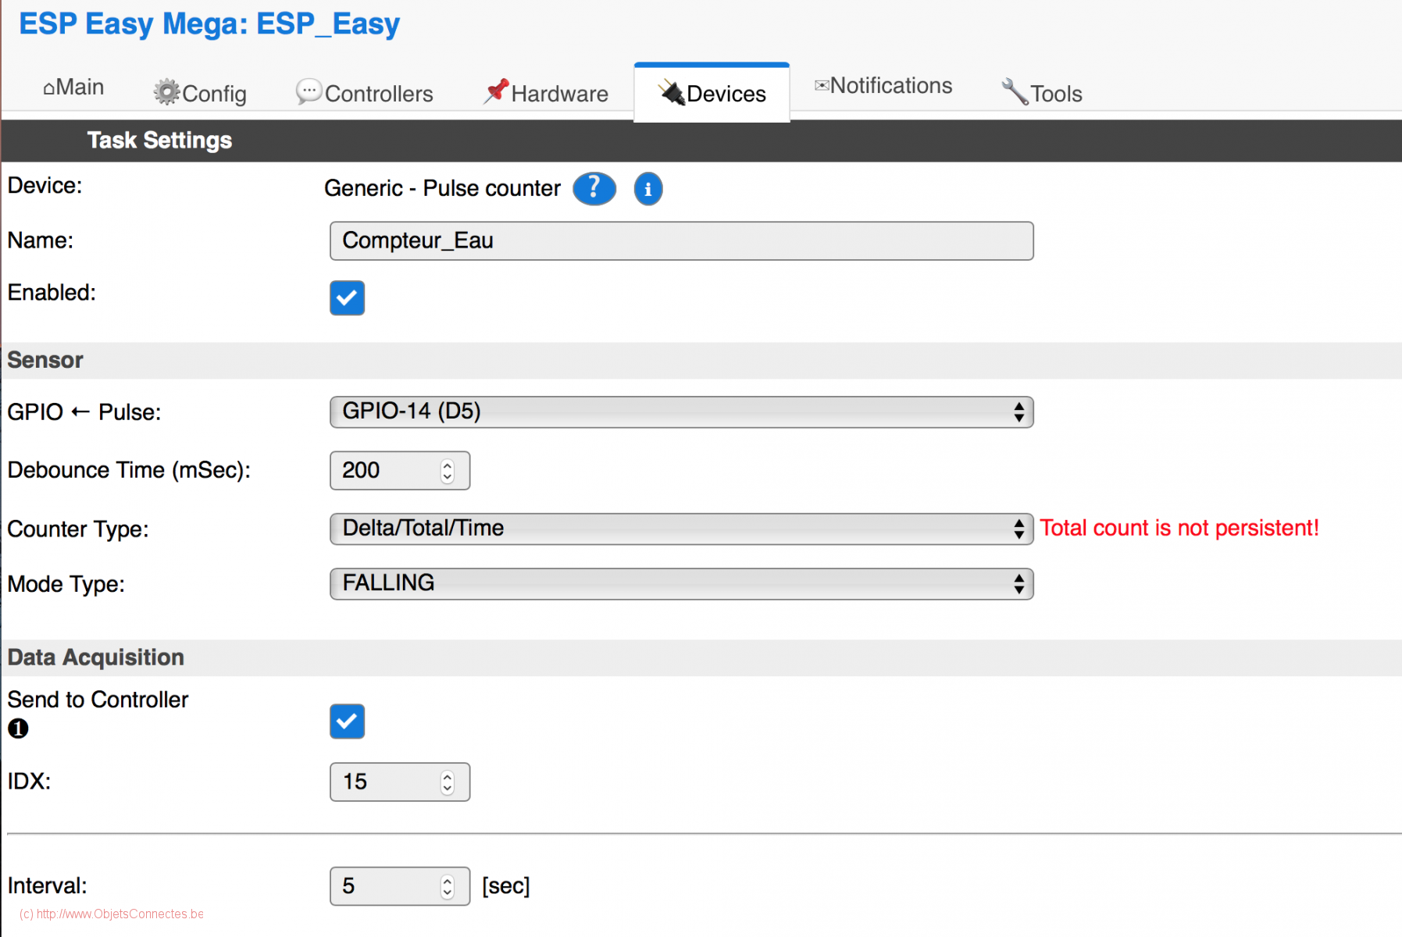1402x937 pixels.
Task: Adjust Debounce Time with stepper arrows
Action: click(447, 471)
